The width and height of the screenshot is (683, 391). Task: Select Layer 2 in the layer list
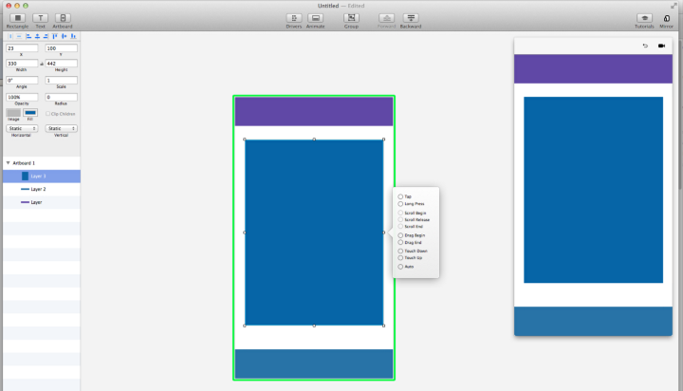point(38,189)
